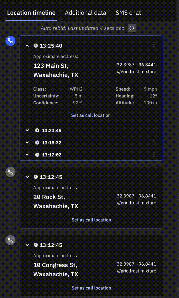Open more options for 20 Rock St card

pyautogui.click(x=154, y=176)
